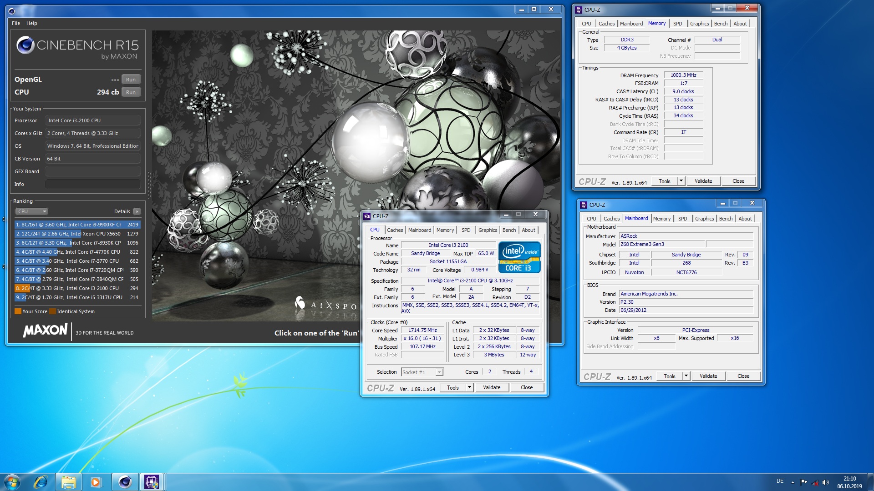Expand Tools arrow in Mainboard window
The width and height of the screenshot is (874, 491).
686,376
